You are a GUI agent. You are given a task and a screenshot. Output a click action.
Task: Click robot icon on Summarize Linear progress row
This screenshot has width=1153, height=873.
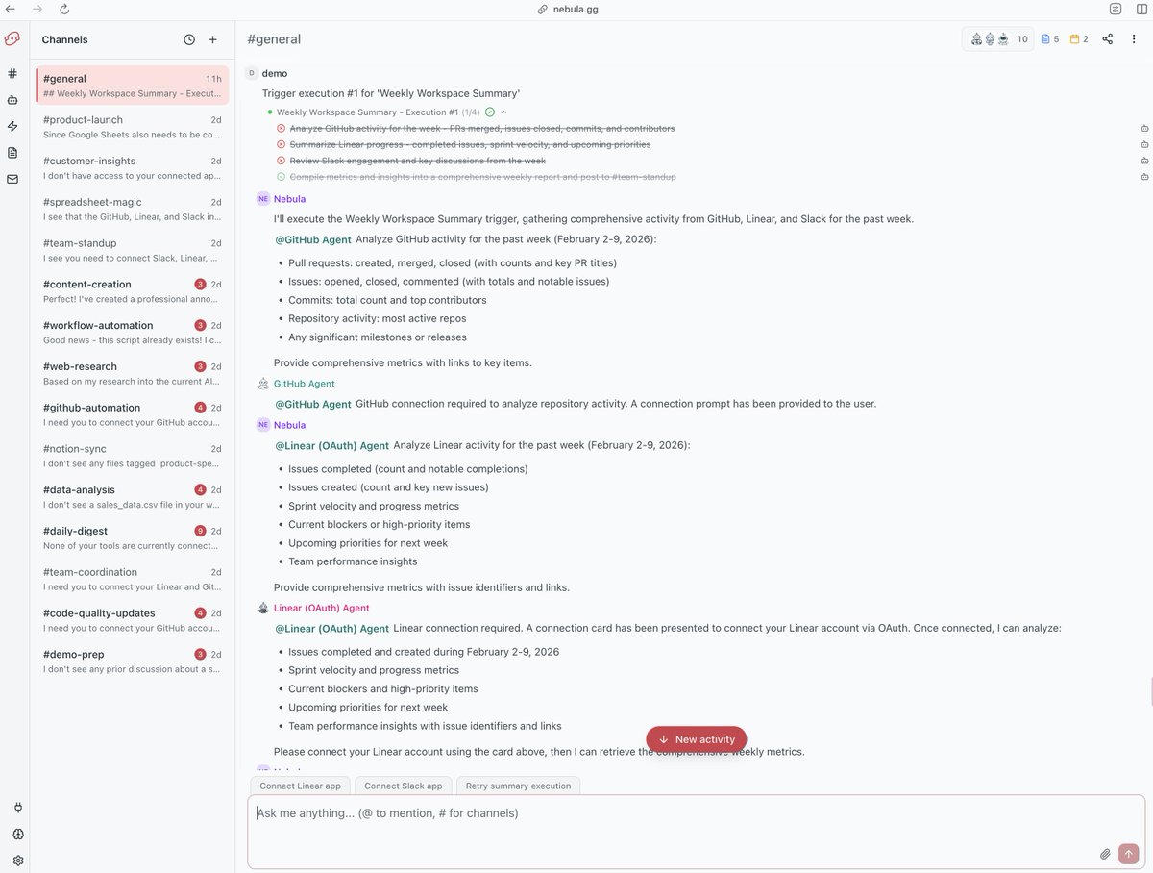1144,144
